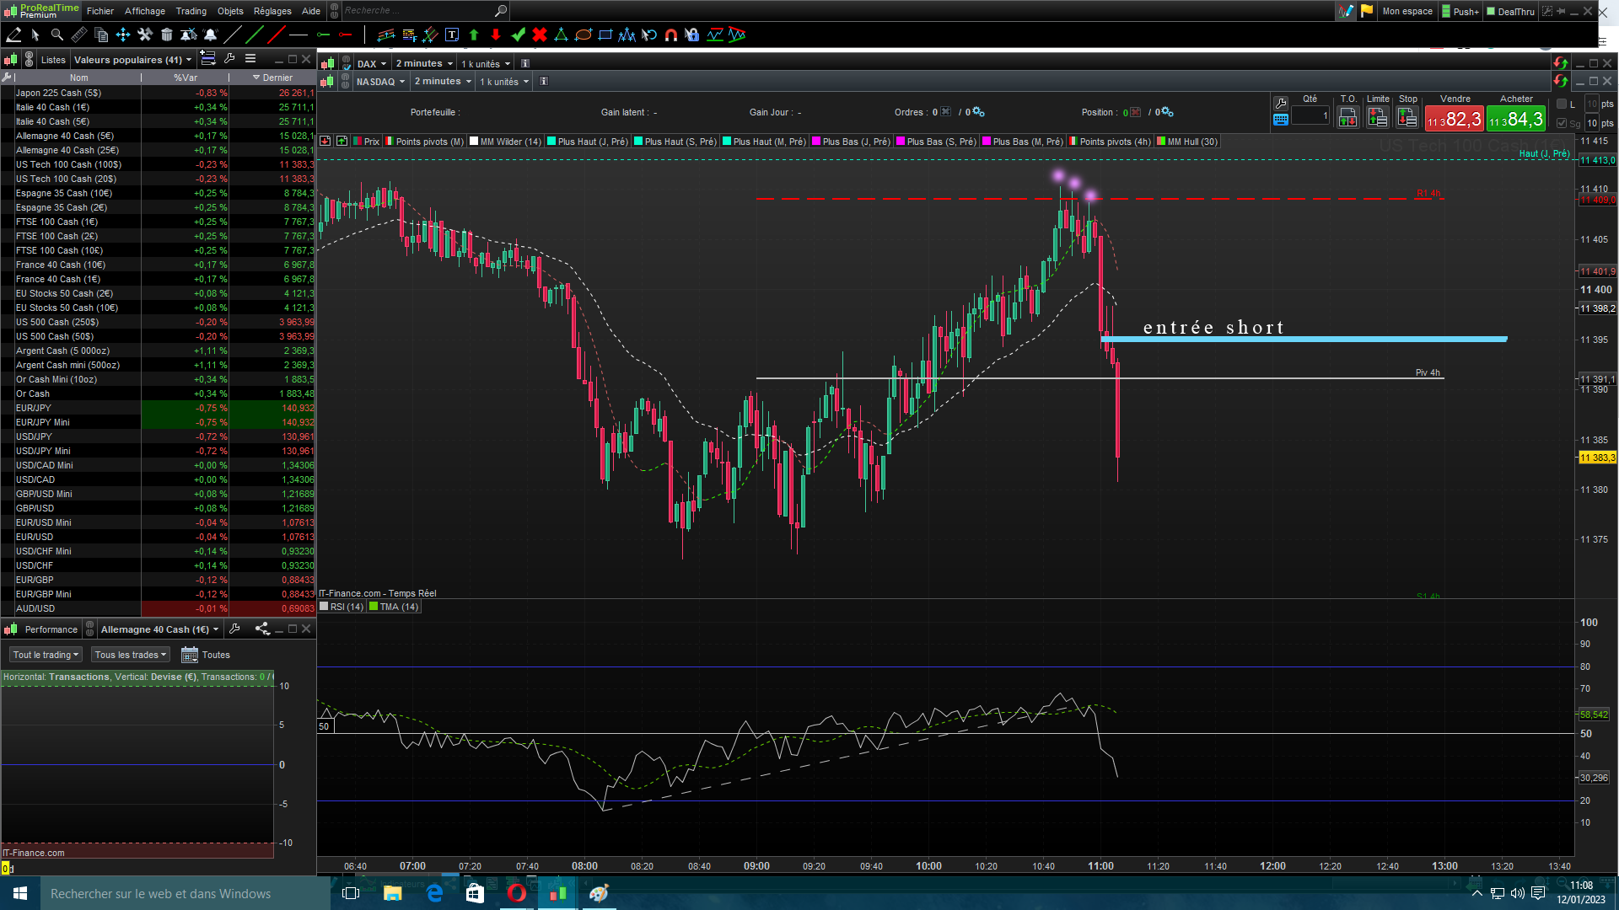This screenshot has width=1619, height=910.
Task: Open the NASDAQ 2 minutes timeframe dropdown
Action: point(443,82)
